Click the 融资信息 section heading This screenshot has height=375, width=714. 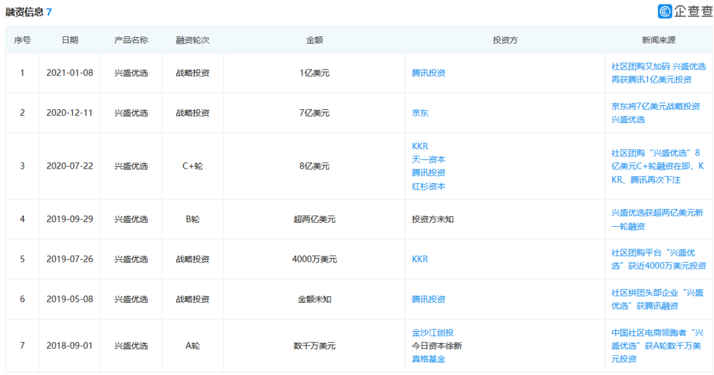(x=24, y=12)
